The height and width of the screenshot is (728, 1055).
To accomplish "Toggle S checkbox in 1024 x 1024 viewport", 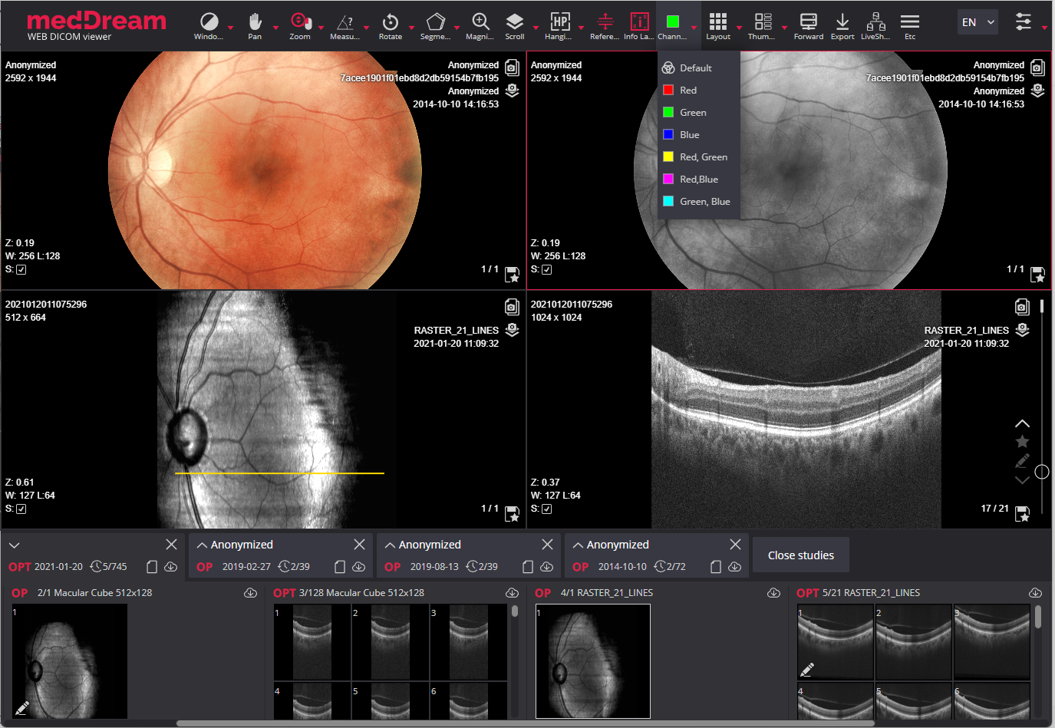I will pyautogui.click(x=547, y=509).
